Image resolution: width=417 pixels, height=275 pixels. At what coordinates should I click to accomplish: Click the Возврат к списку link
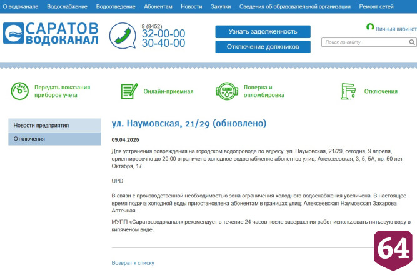[133, 263]
